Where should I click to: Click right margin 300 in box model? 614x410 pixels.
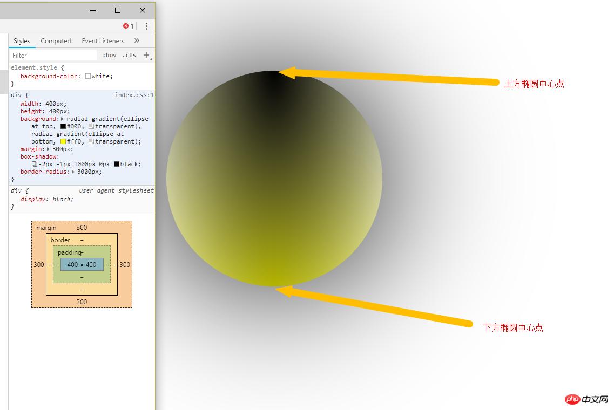click(x=125, y=264)
